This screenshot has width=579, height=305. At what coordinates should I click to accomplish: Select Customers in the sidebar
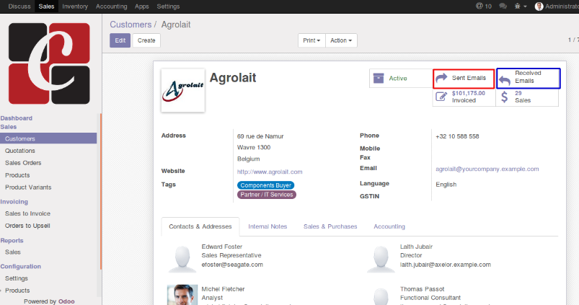48,138
